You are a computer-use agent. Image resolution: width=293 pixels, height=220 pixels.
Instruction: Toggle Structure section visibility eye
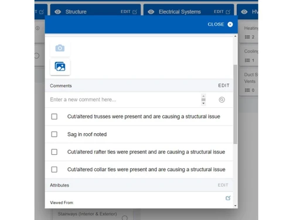(x=57, y=12)
